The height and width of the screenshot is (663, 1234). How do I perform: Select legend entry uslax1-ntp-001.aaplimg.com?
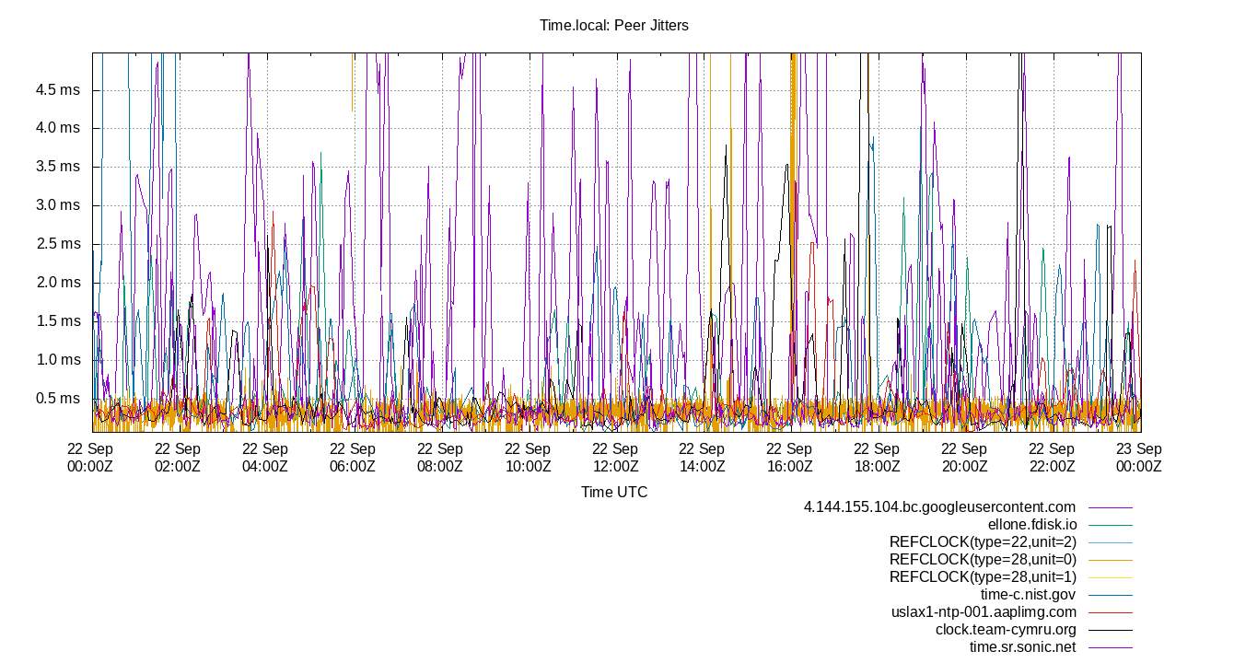(984, 612)
